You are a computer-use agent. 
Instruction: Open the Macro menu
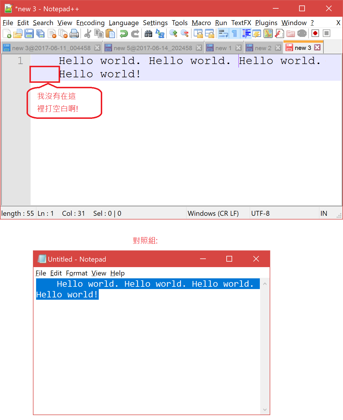coord(201,23)
